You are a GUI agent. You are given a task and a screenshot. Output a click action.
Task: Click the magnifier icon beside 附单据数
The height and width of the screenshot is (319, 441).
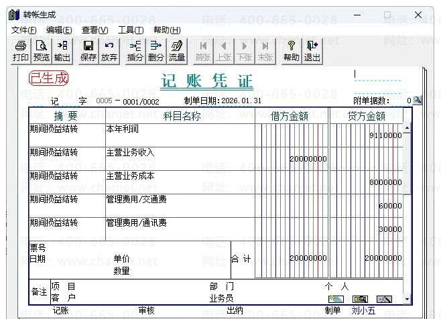click(418, 100)
